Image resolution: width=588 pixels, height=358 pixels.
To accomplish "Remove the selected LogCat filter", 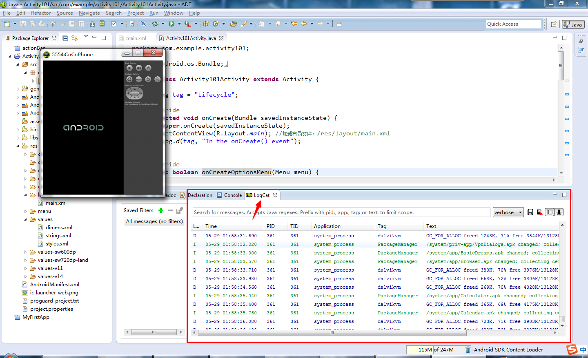I will [x=170, y=210].
